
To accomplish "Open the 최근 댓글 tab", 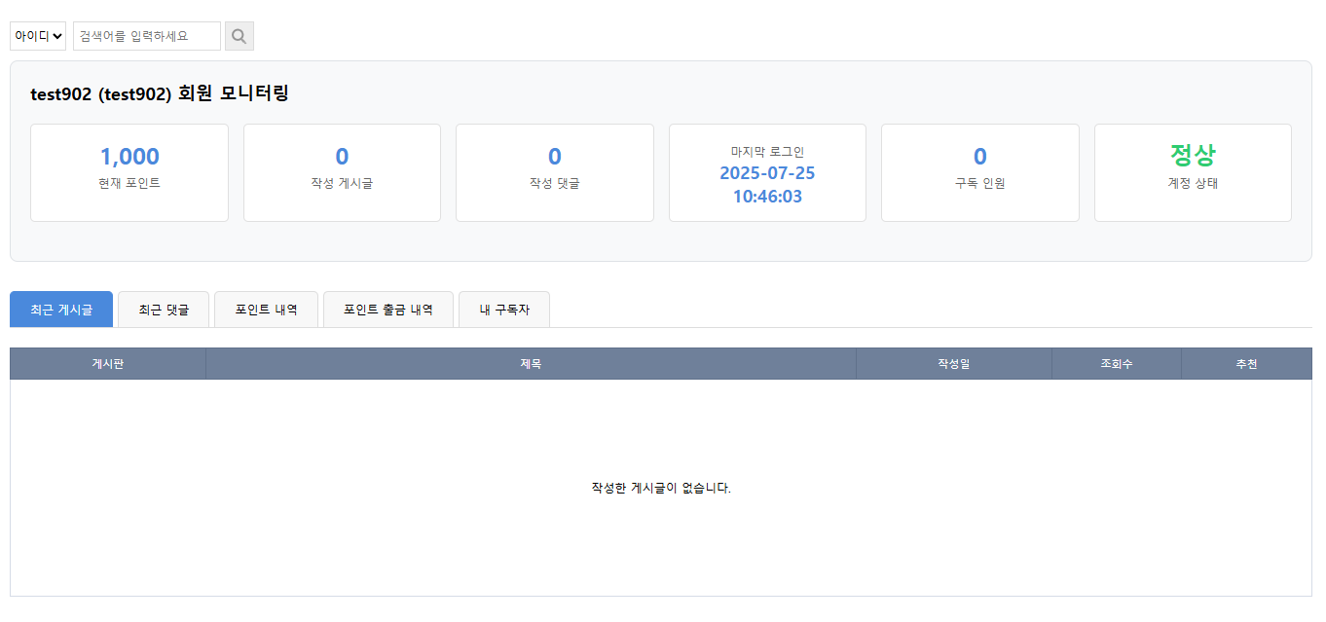I will click(x=164, y=310).
